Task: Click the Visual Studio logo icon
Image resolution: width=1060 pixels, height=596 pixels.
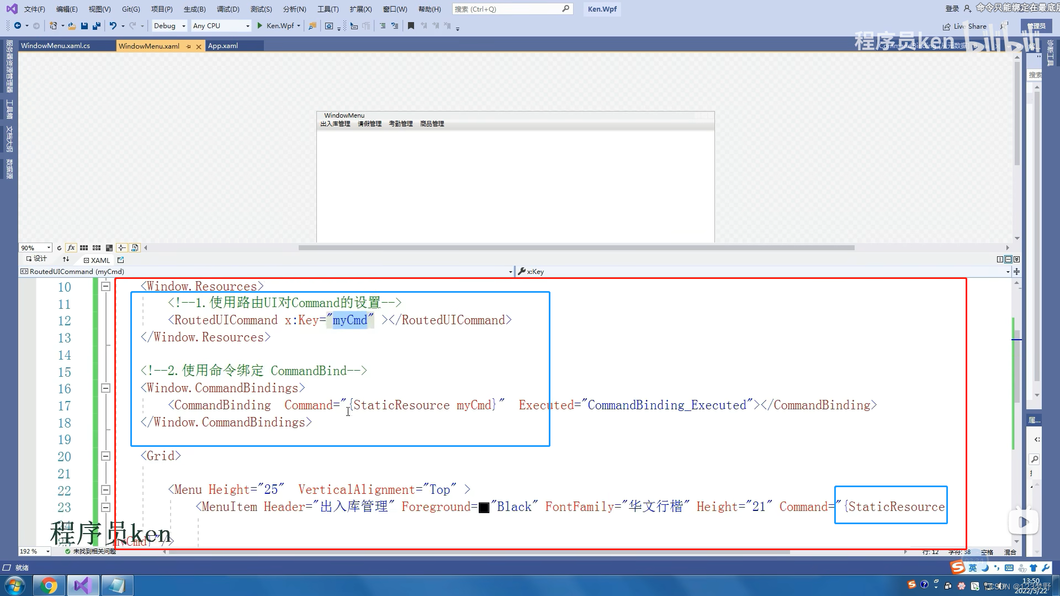Action: [12, 9]
